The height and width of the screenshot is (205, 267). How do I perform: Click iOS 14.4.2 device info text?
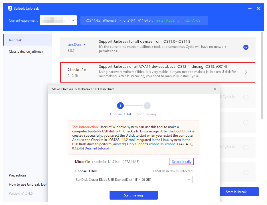tap(93, 20)
